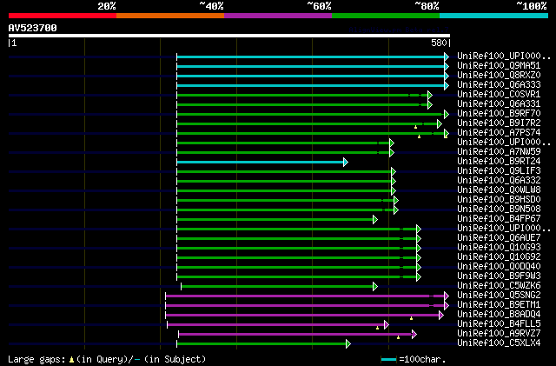Screen dimensions: 556x366
Task: Click the 580 end position label
Action: (x=439, y=43)
